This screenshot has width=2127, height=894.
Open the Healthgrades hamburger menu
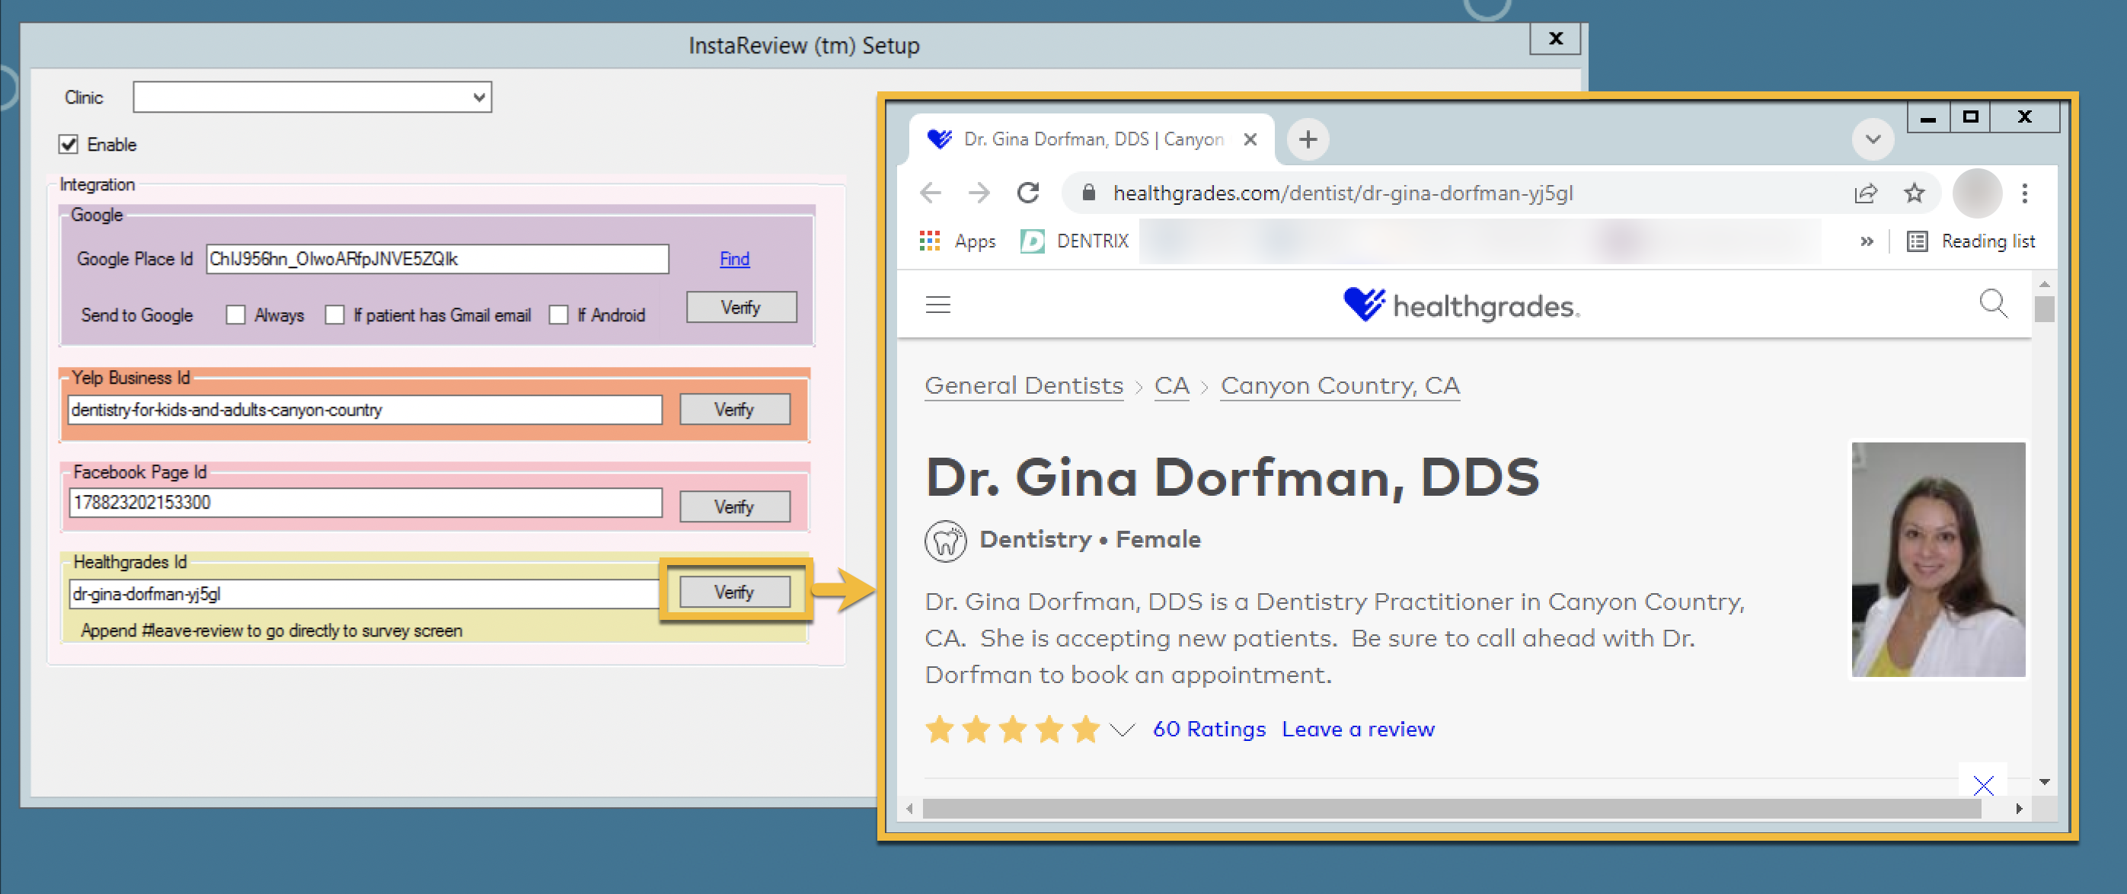point(938,305)
